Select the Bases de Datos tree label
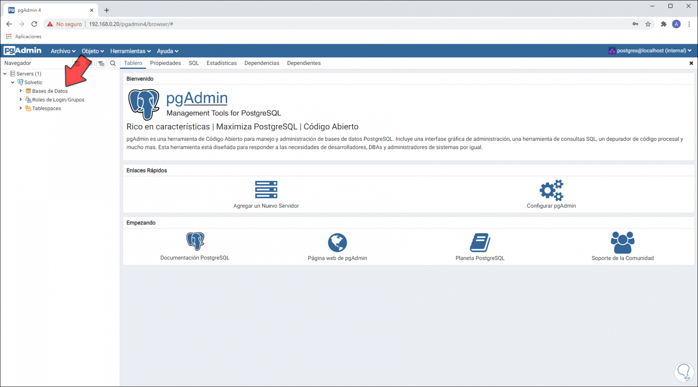 click(x=50, y=91)
